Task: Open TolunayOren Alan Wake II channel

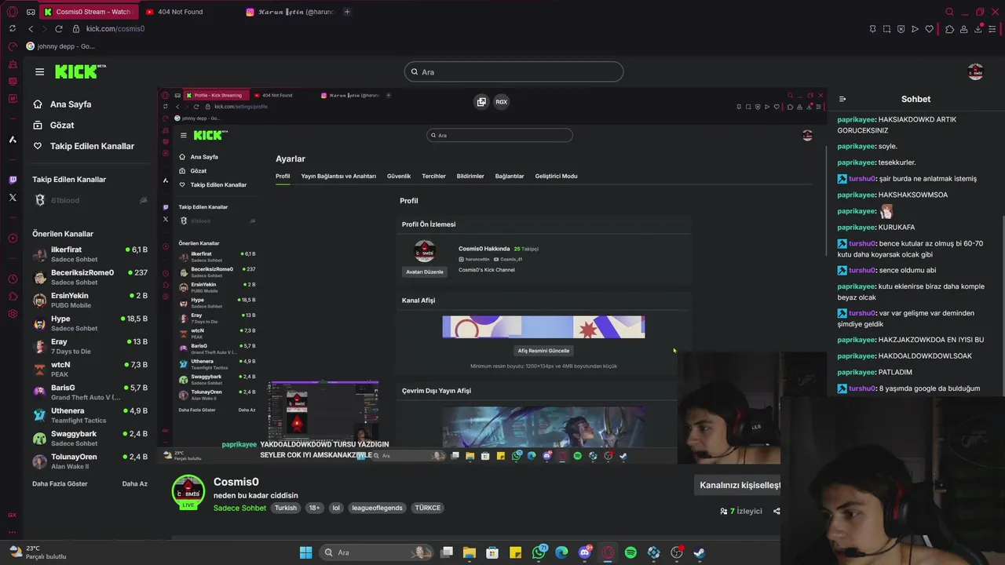Action: tap(90, 461)
